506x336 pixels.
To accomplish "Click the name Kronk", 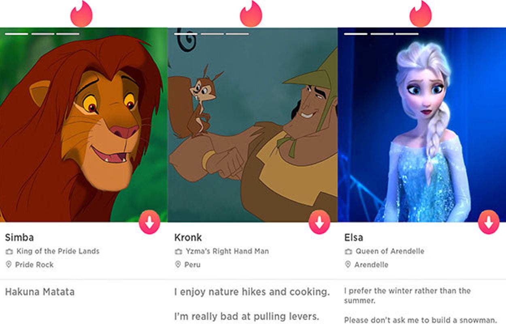I will point(188,238).
